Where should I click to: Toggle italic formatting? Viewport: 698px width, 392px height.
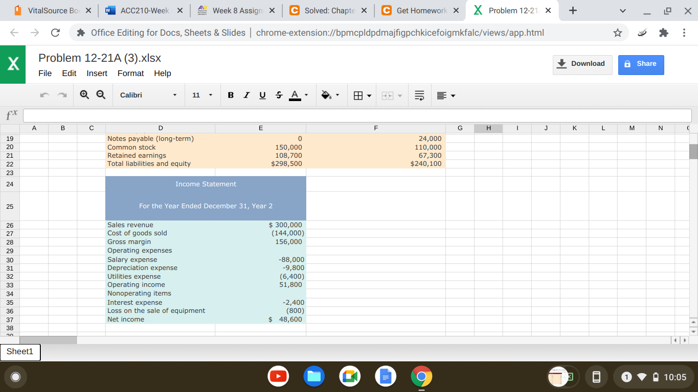pyautogui.click(x=246, y=95)
